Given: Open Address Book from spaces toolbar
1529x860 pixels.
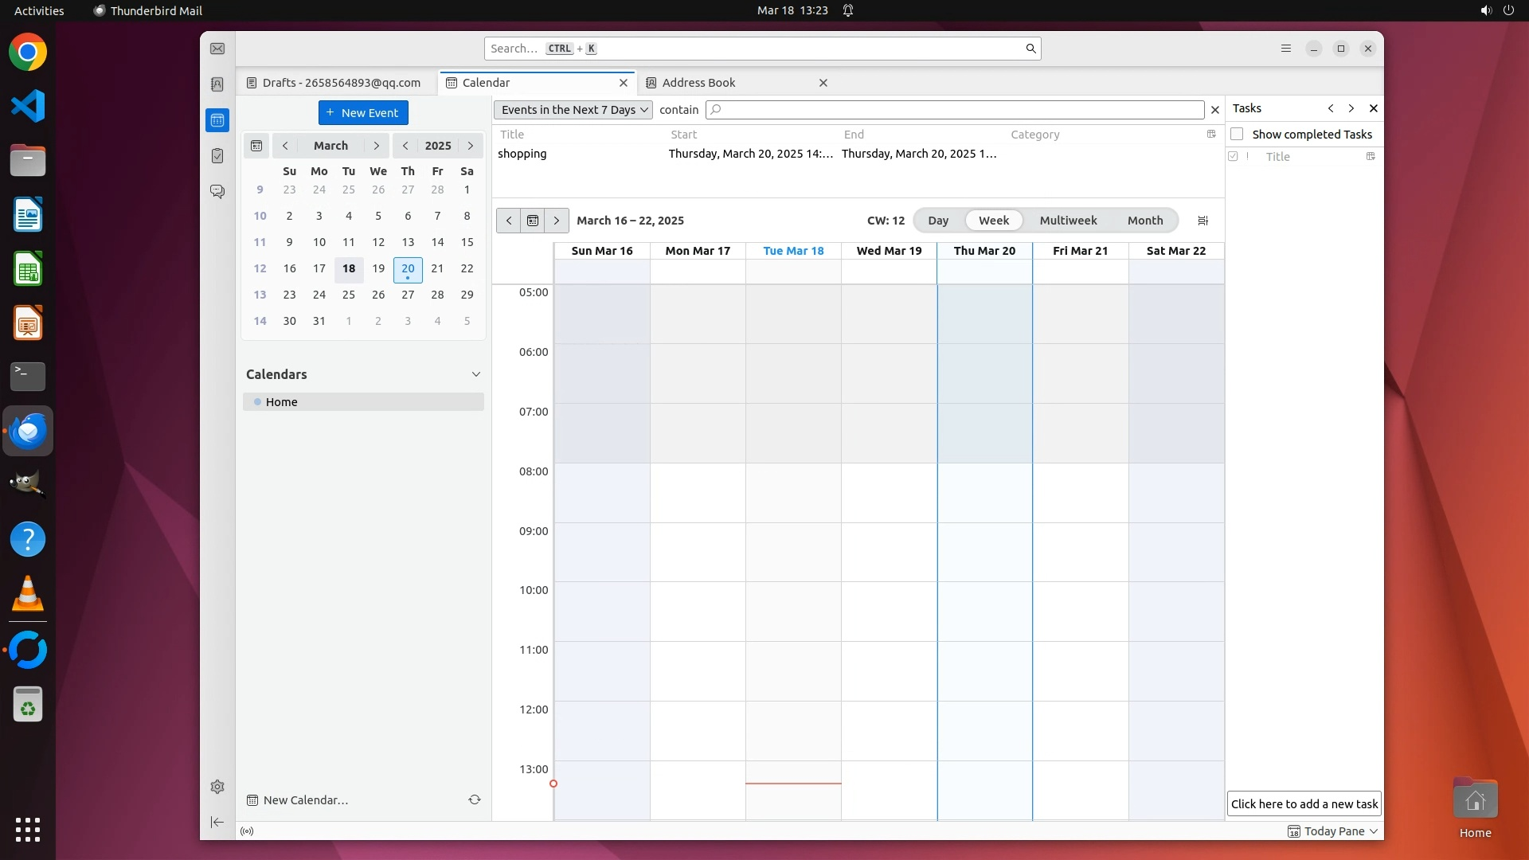Looking at the screenshot, I should [x=217, y=84].
